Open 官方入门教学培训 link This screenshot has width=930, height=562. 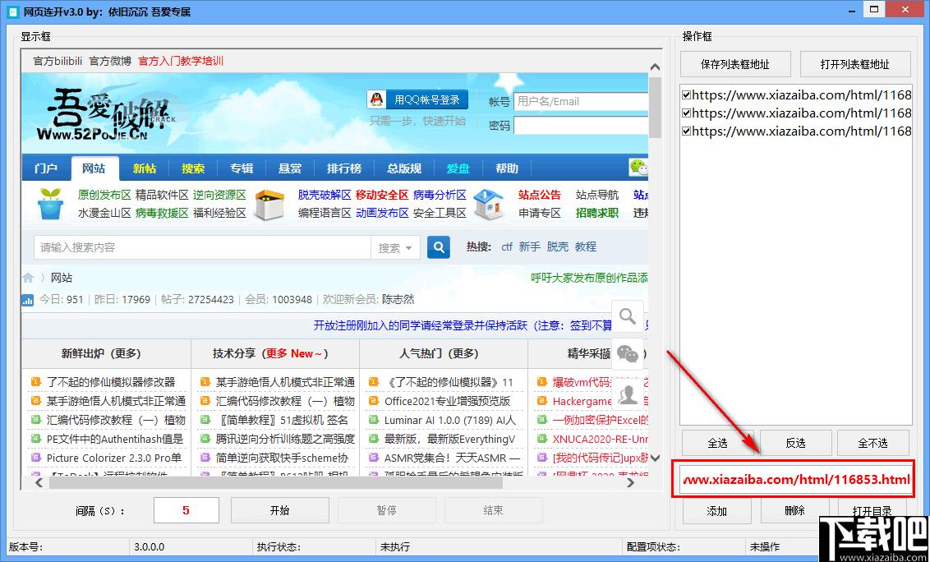pos(181,61)
